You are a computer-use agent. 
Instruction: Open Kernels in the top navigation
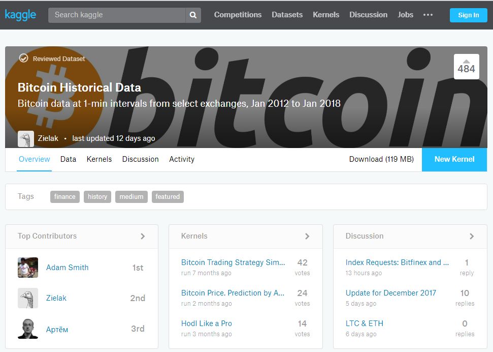326,15
